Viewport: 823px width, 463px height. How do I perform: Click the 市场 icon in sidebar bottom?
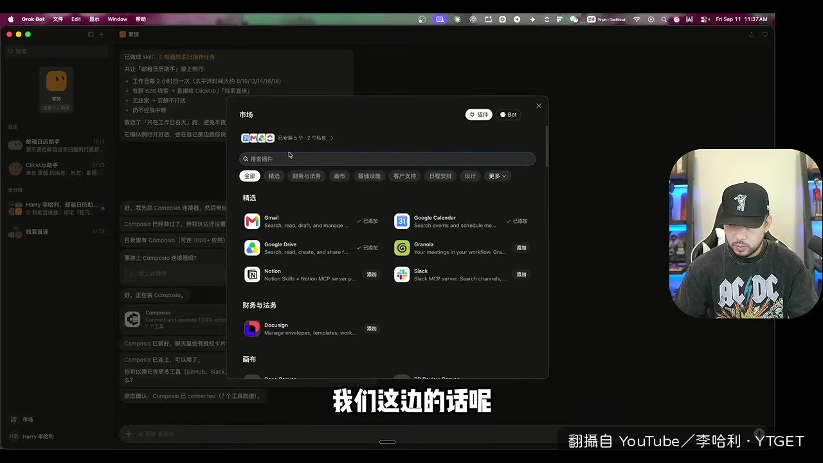[14, 419]
